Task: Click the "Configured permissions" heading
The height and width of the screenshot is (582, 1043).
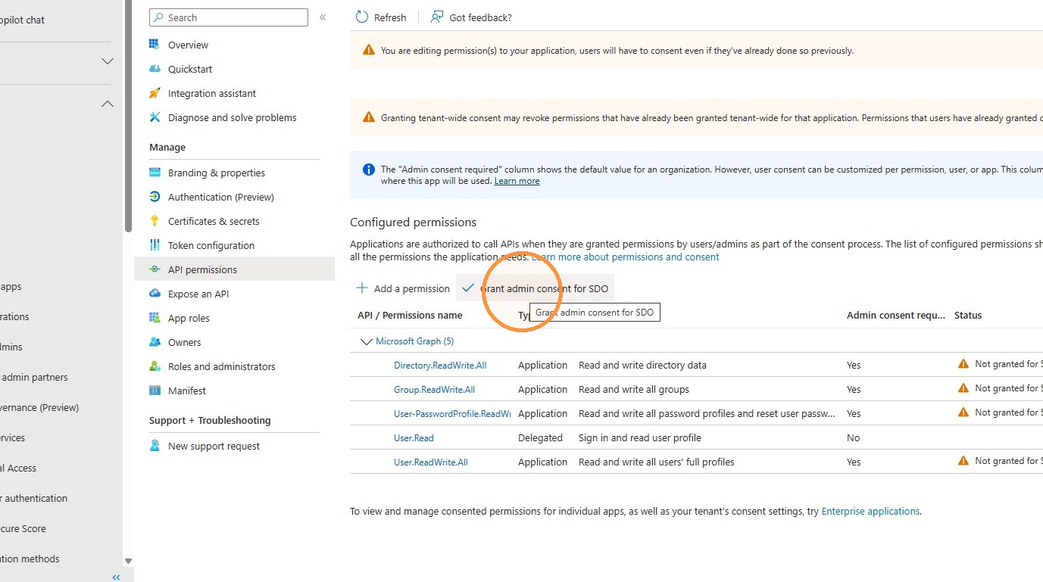Action: (x=414, y=223)
